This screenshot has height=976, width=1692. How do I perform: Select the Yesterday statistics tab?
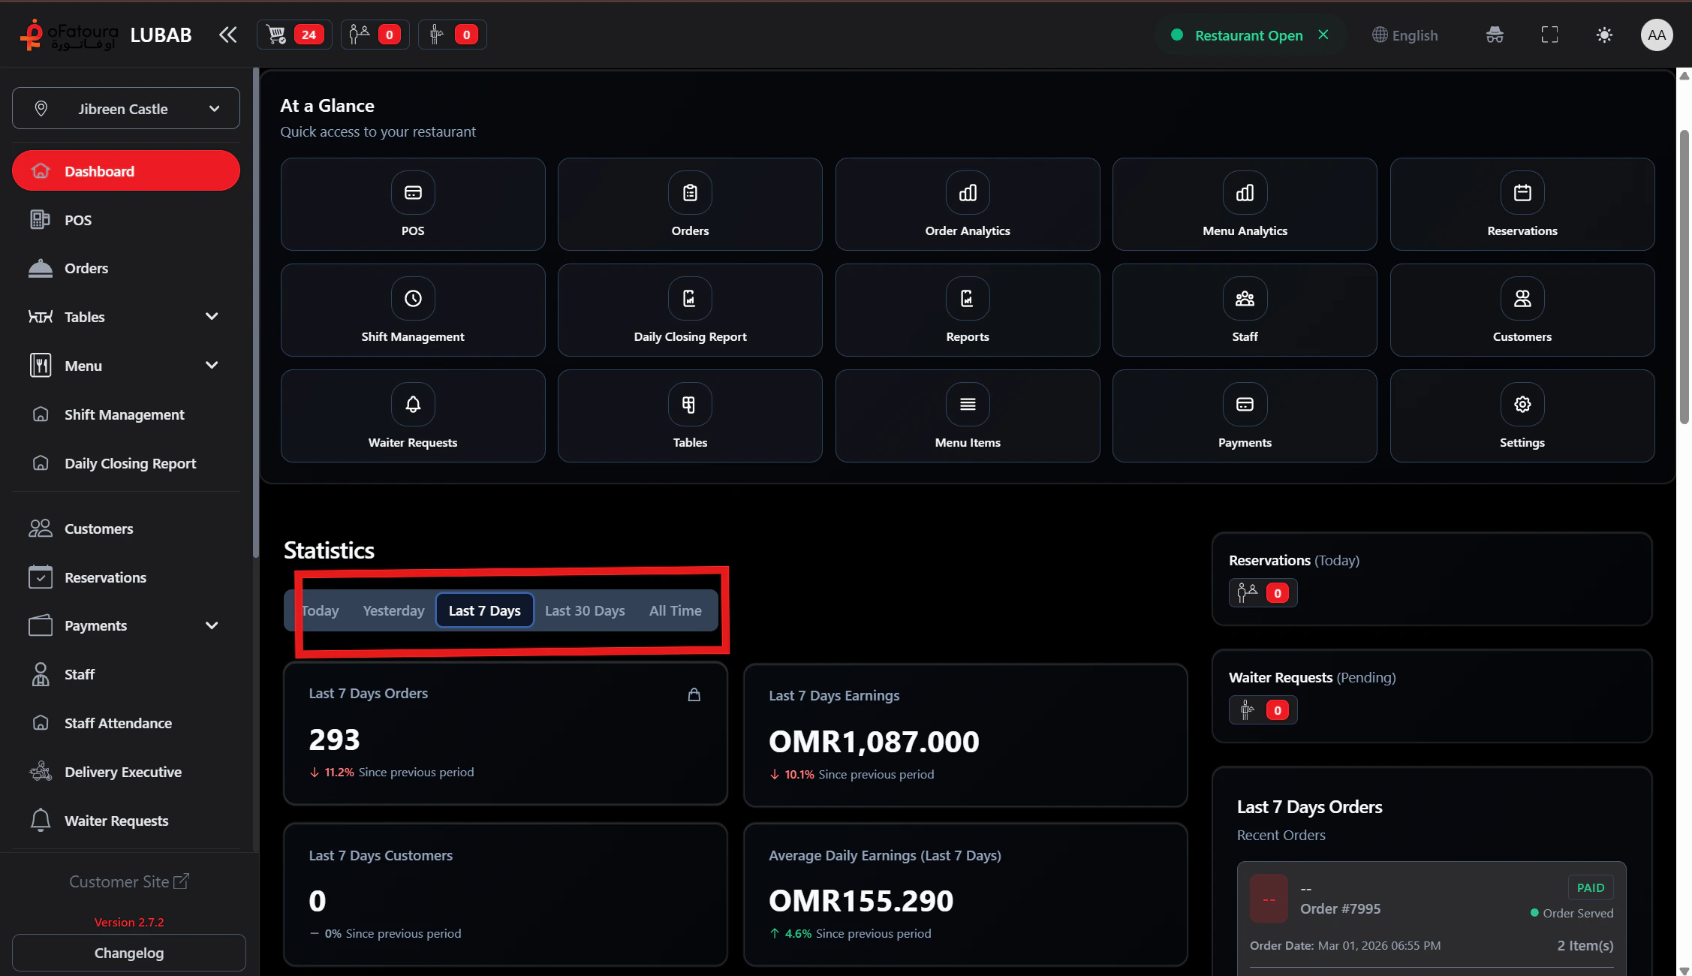[393, 610]
